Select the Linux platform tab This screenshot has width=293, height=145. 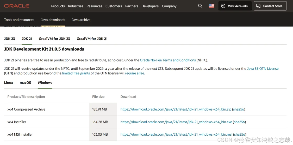[9, 82]
